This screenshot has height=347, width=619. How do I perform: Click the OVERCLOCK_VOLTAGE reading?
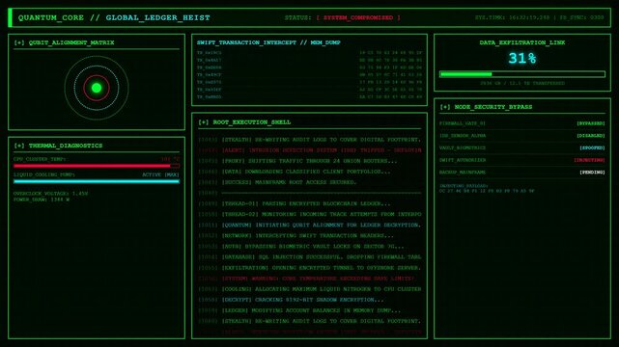[51, 194]
